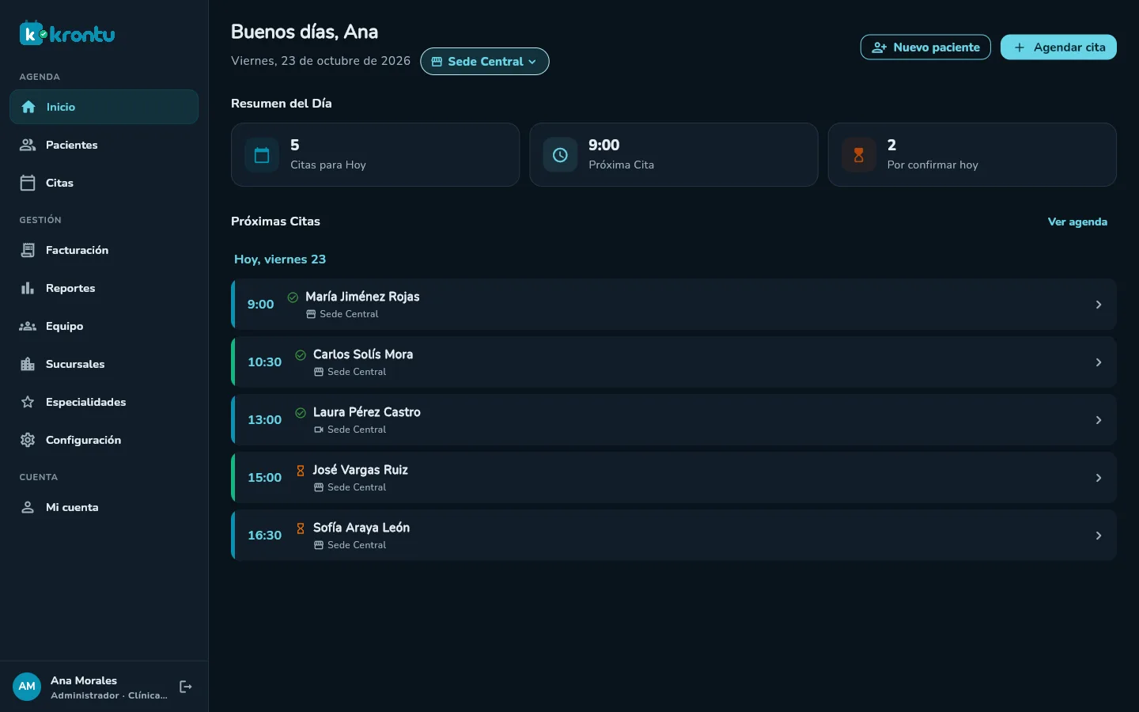Click the AM user avatar
Screen dimensions: 1139x712
coord(27,687)
